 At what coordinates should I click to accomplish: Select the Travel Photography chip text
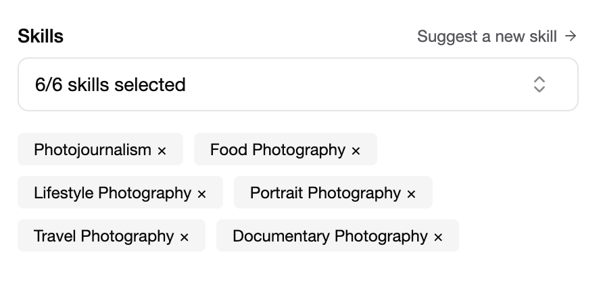click(103, 237)
